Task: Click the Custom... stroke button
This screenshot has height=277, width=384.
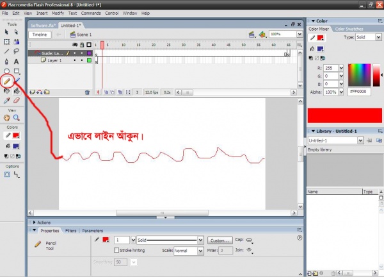Action: pos(220,240)
